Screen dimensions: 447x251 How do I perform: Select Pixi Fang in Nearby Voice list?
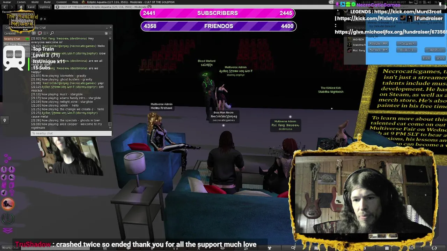tap(356, 51)
